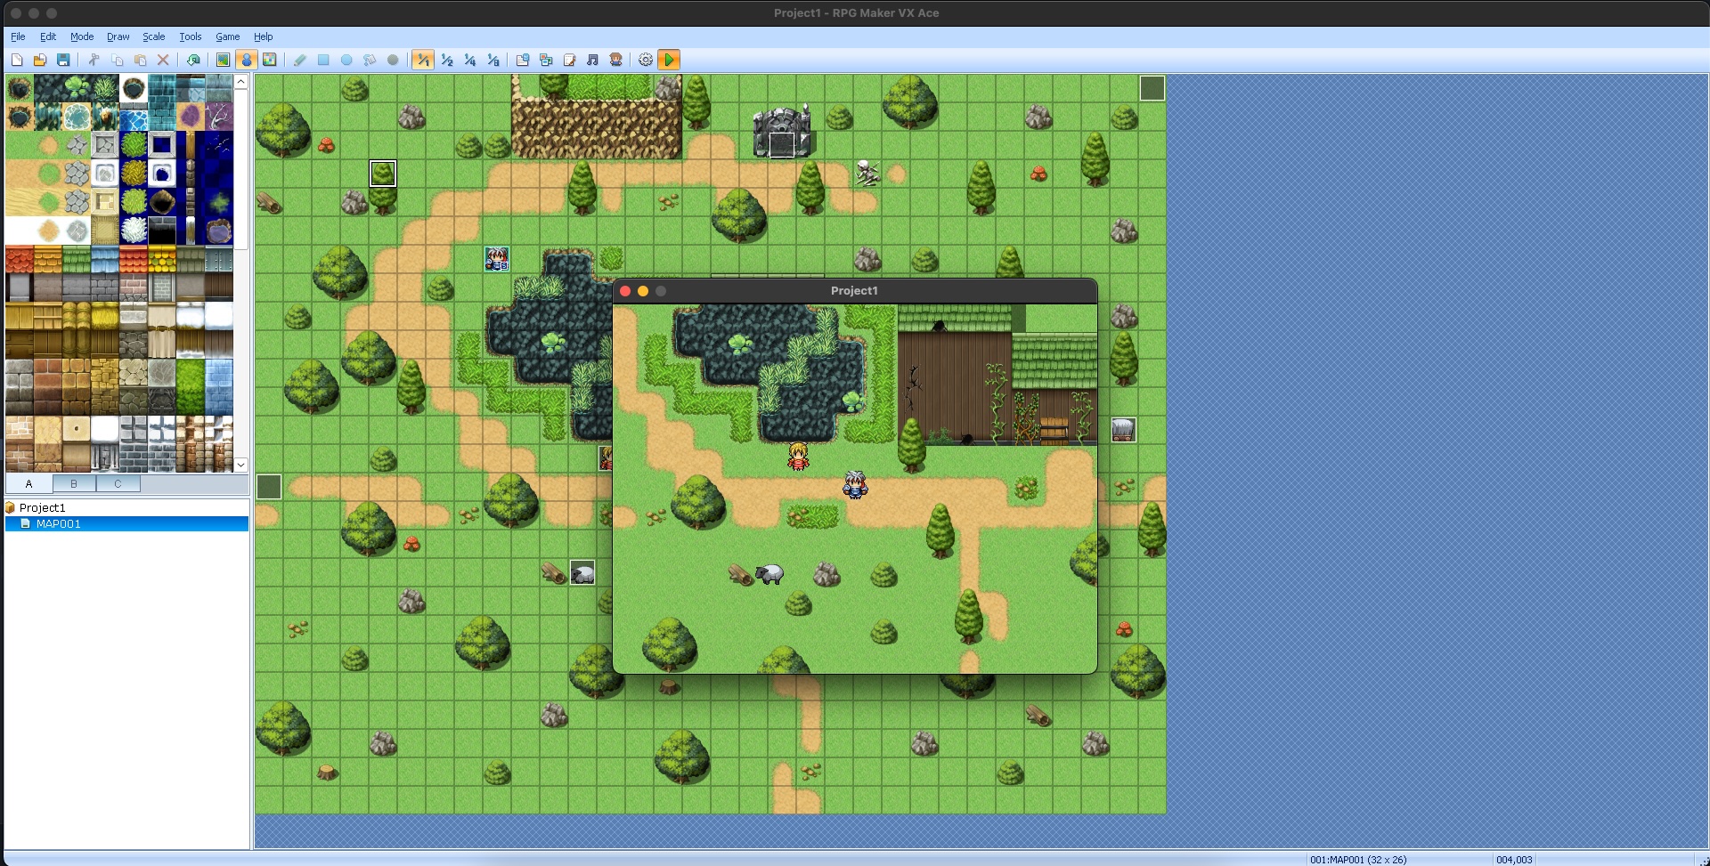
Task: Open the Game menu
Action: [x=227, y=36]
